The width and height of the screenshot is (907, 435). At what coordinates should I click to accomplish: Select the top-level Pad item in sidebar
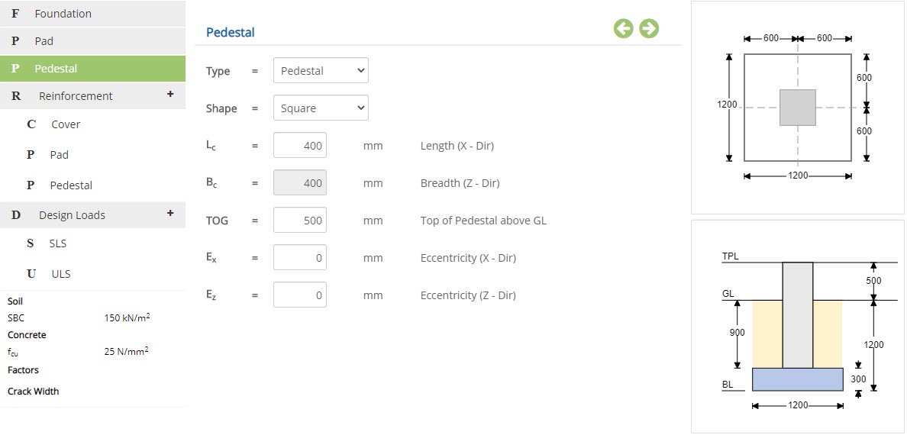[92, 41]
